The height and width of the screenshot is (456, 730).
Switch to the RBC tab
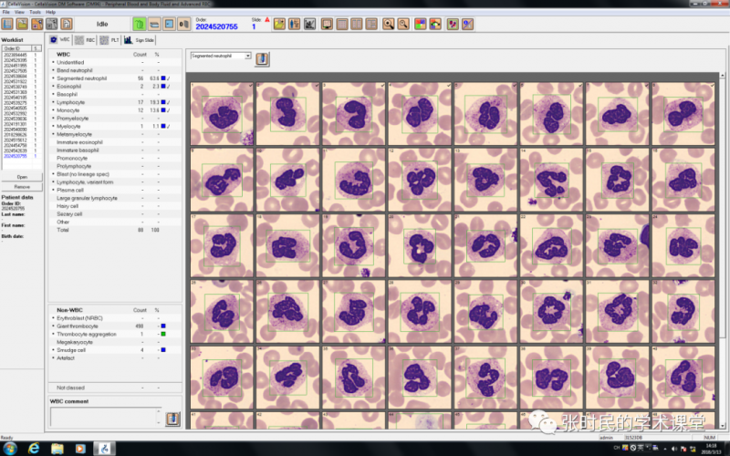[85, 40]
